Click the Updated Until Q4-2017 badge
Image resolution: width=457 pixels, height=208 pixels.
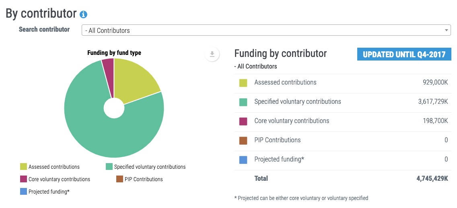coord(404,55)
